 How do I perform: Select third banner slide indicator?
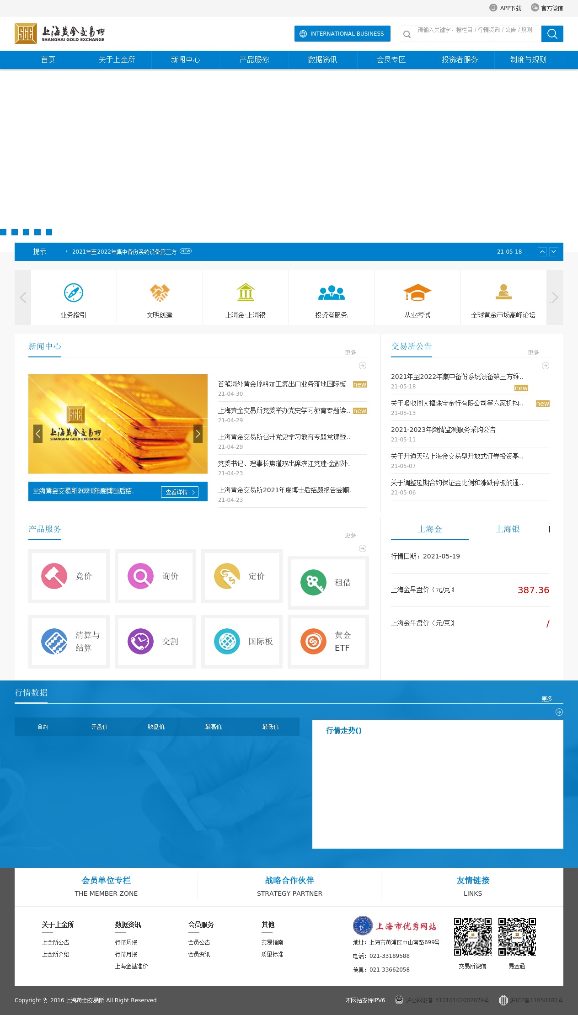coord(26,232)
